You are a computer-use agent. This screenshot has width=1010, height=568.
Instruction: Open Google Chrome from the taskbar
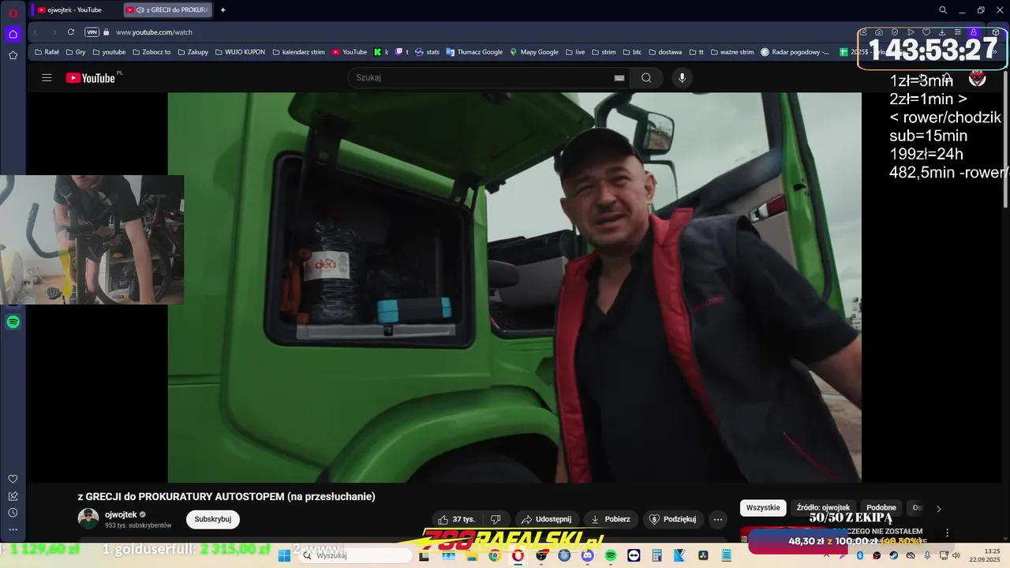[494, 555]
